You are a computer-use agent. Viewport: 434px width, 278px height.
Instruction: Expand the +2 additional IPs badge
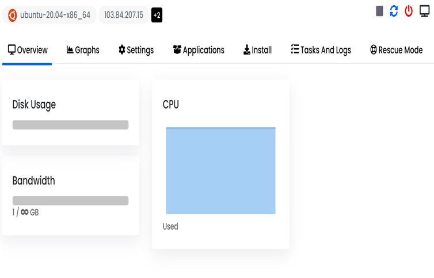click(157, 15)
